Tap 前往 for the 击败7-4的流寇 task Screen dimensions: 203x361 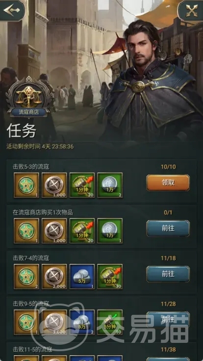click(168, 274)
